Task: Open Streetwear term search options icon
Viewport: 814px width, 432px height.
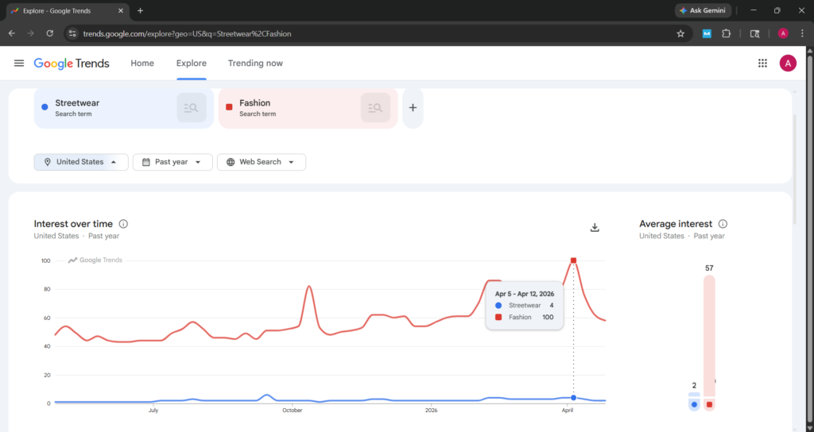Action: pyautogui.click(x=192, y=108)
